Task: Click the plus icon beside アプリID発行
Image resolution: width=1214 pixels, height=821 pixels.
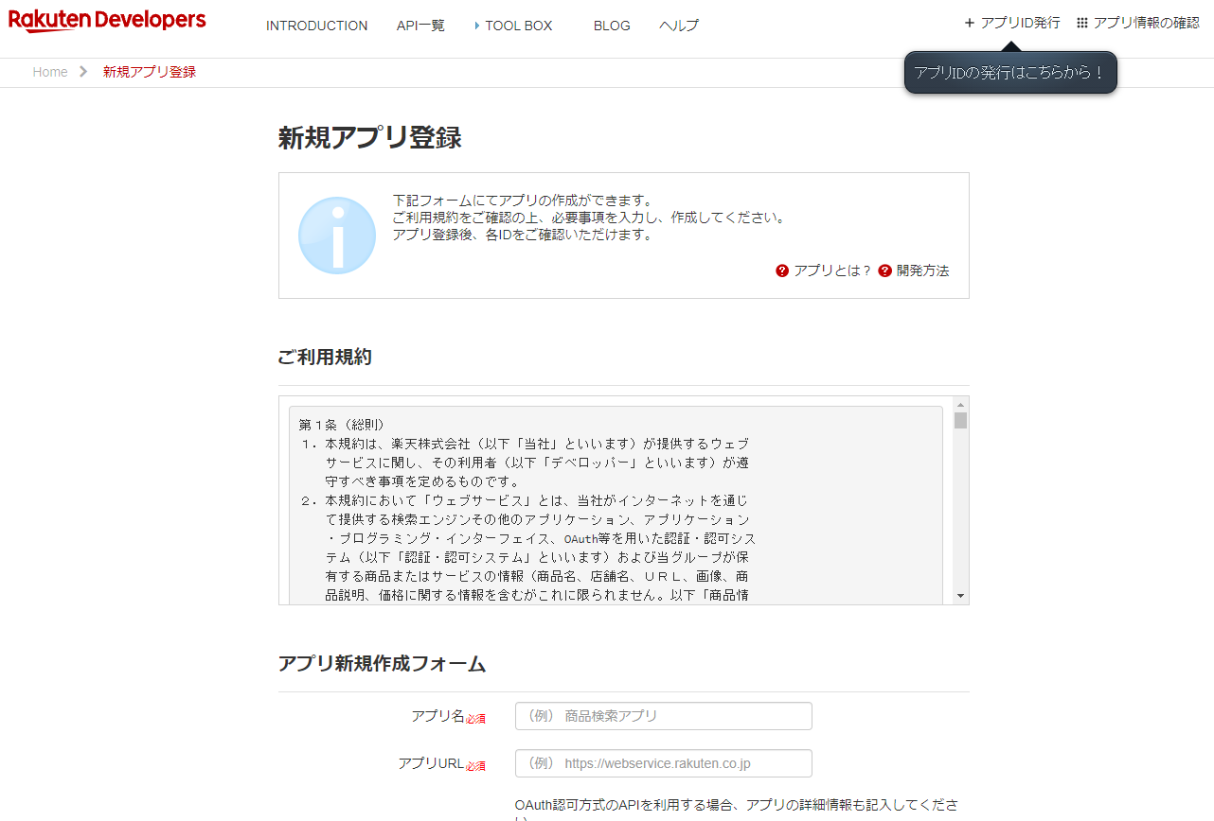Action: (x=969, y=23)
